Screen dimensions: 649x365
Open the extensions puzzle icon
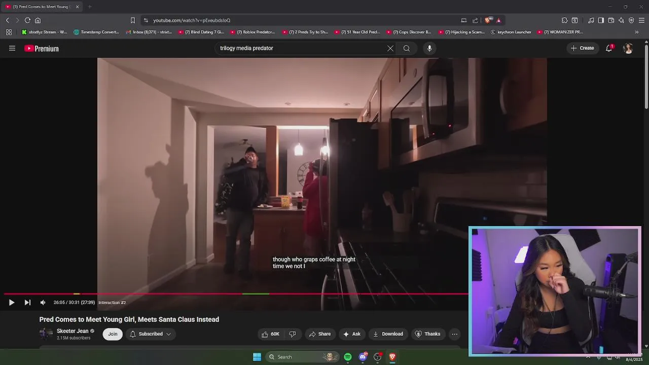pyautogui.click(x=564, y=20)
